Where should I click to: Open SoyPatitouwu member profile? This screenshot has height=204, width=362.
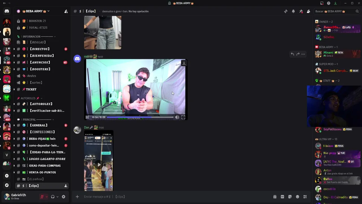(x=338, y=129)
